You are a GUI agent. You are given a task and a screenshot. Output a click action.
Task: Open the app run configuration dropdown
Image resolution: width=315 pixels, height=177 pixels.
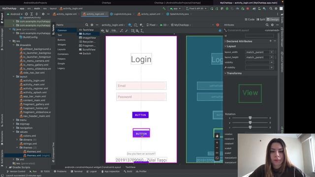(x=175, y=9)
